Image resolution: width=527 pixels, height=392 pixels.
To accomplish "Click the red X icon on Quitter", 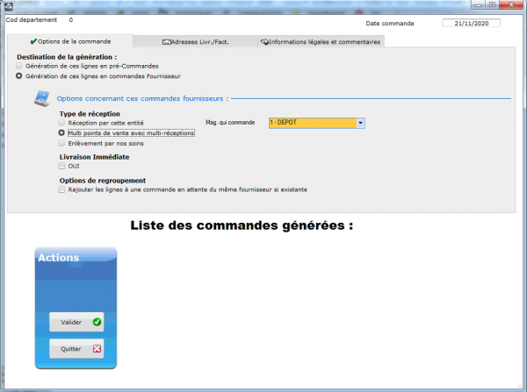I will point(97,349).
